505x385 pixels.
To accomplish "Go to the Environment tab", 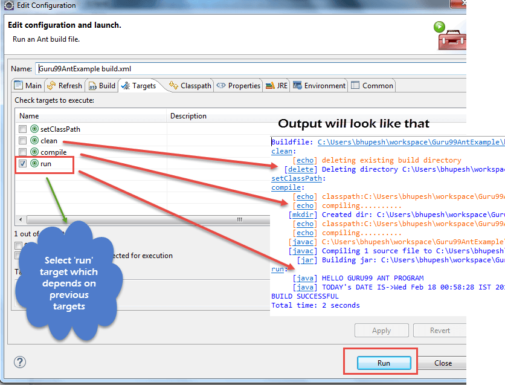I will tap(320, 86).
